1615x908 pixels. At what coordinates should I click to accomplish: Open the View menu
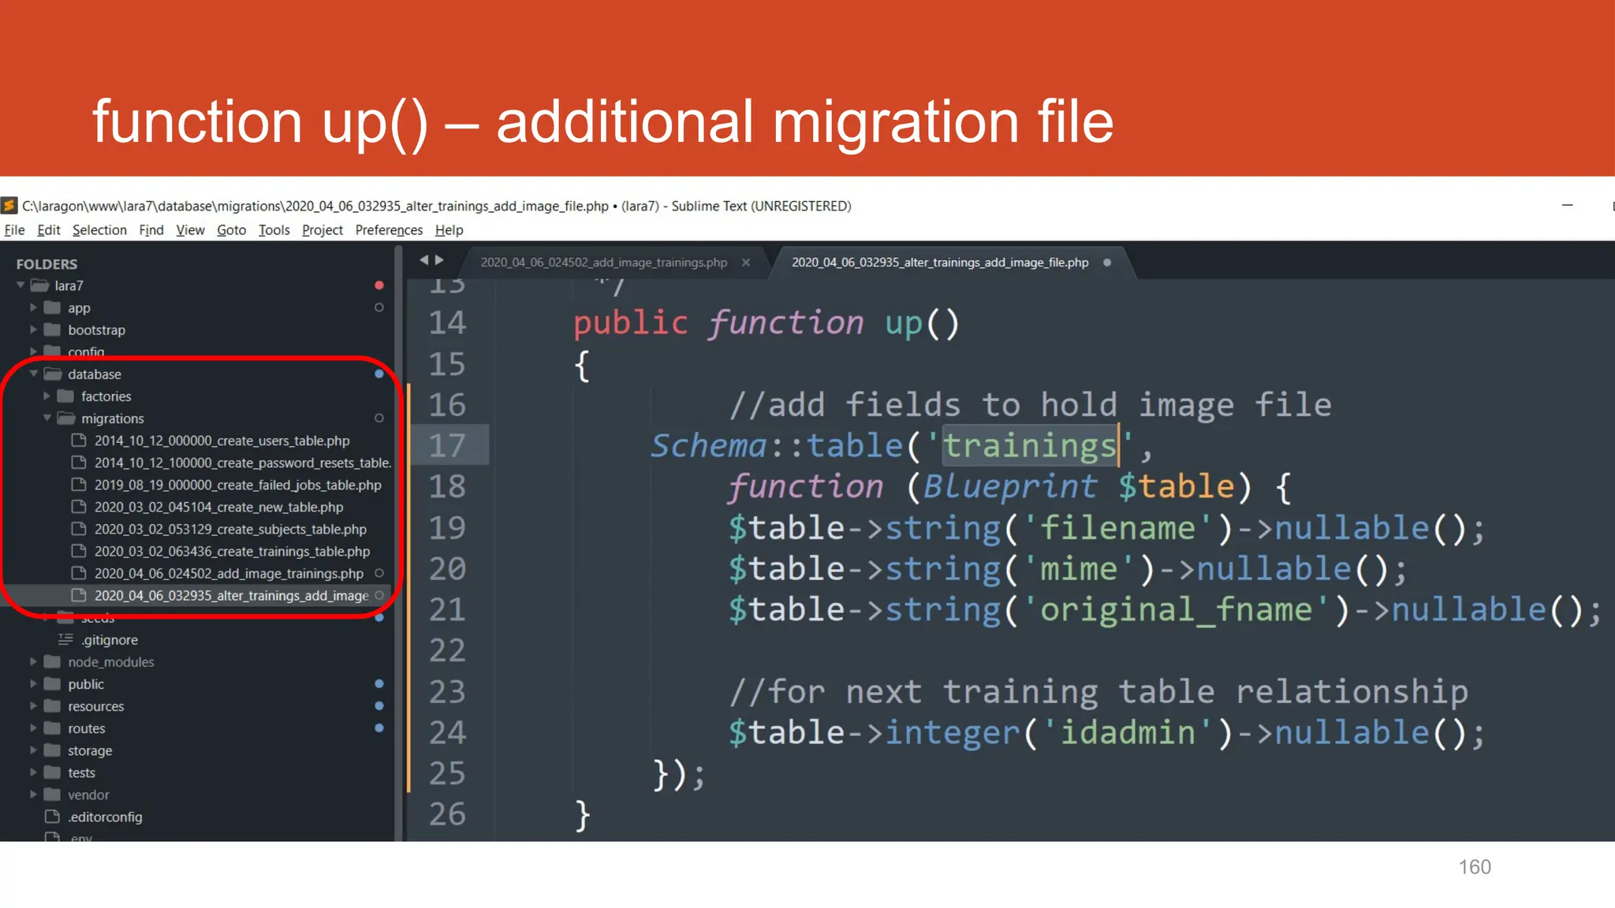click(x=190, y=229)
